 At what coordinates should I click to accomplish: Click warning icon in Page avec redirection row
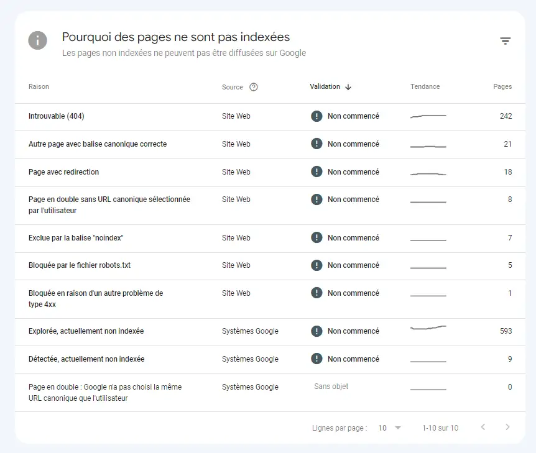coord(317,172)
